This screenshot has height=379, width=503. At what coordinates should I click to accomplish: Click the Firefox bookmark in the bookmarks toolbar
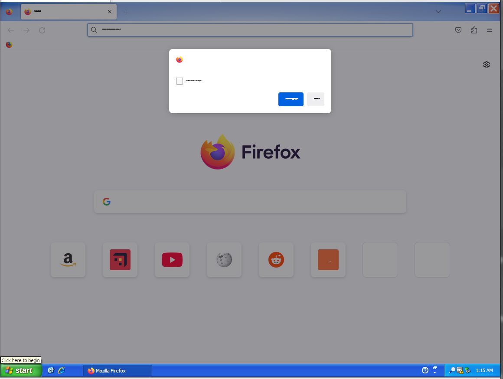point(9,45)
